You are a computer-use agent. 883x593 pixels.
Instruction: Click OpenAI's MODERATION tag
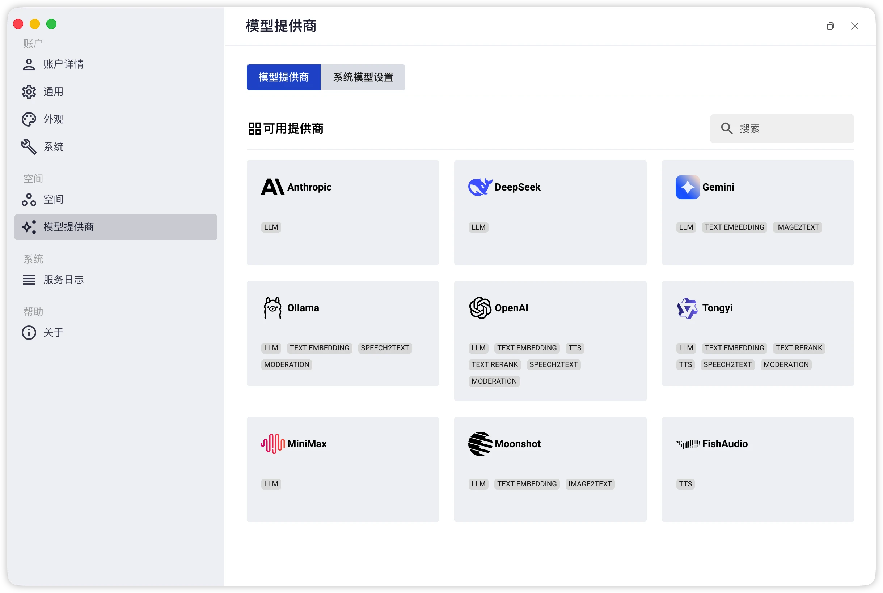tap(494, 381)
